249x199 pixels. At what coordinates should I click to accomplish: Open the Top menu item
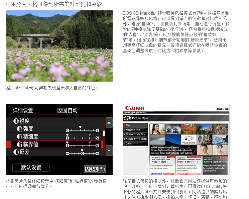tap(135, 125)
